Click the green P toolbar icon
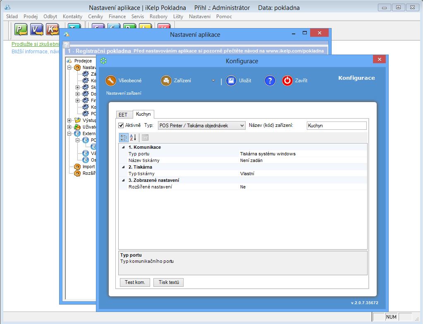Viewport: 423px width, 324px height. [21, 29]
